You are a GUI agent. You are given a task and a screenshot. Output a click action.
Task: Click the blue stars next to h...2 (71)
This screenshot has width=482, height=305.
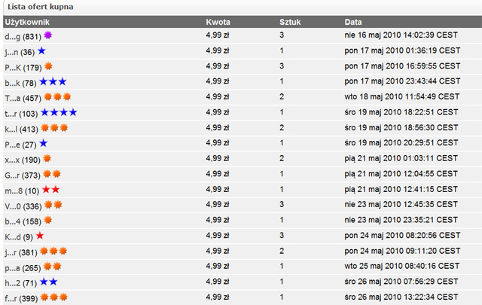click(48, 282)
